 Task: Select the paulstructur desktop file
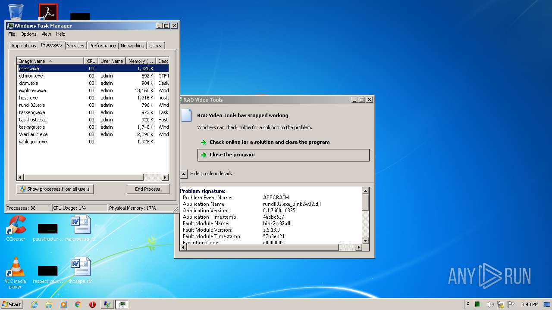click(48, 232)
